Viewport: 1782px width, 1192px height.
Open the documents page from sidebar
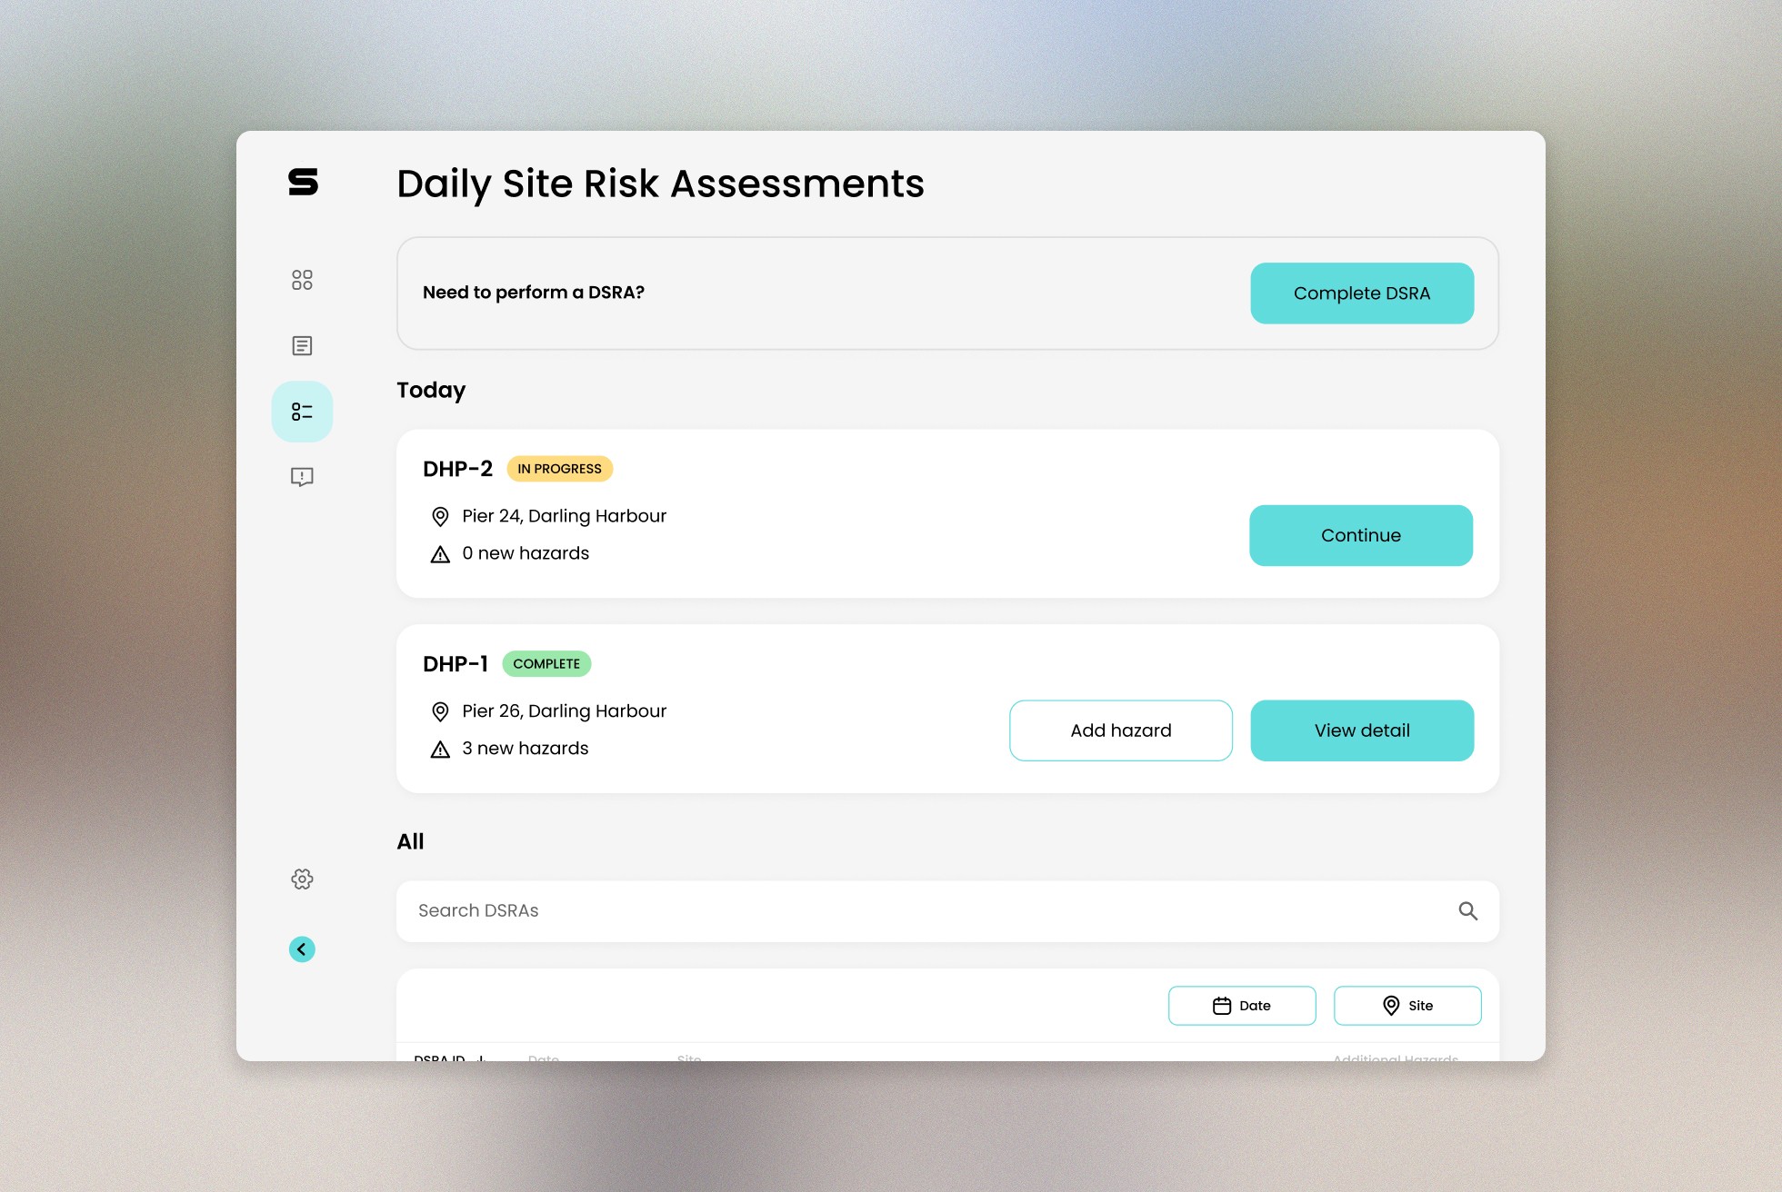(302, 346)
